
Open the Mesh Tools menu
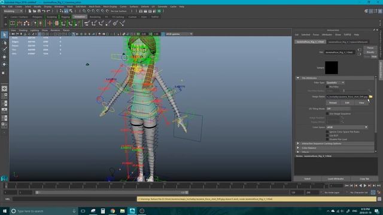coord(95,7)
